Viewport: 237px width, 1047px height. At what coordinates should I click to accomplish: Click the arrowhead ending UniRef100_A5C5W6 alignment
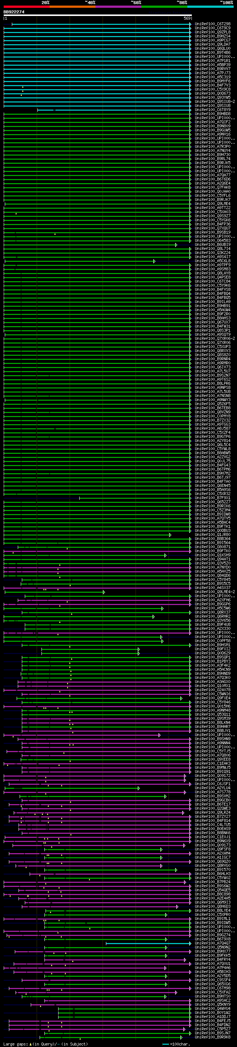click(163, 609)
